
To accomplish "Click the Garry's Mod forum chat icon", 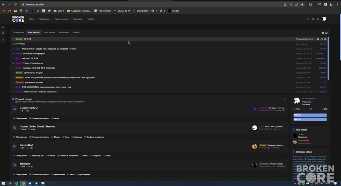I will coord(14,146).
